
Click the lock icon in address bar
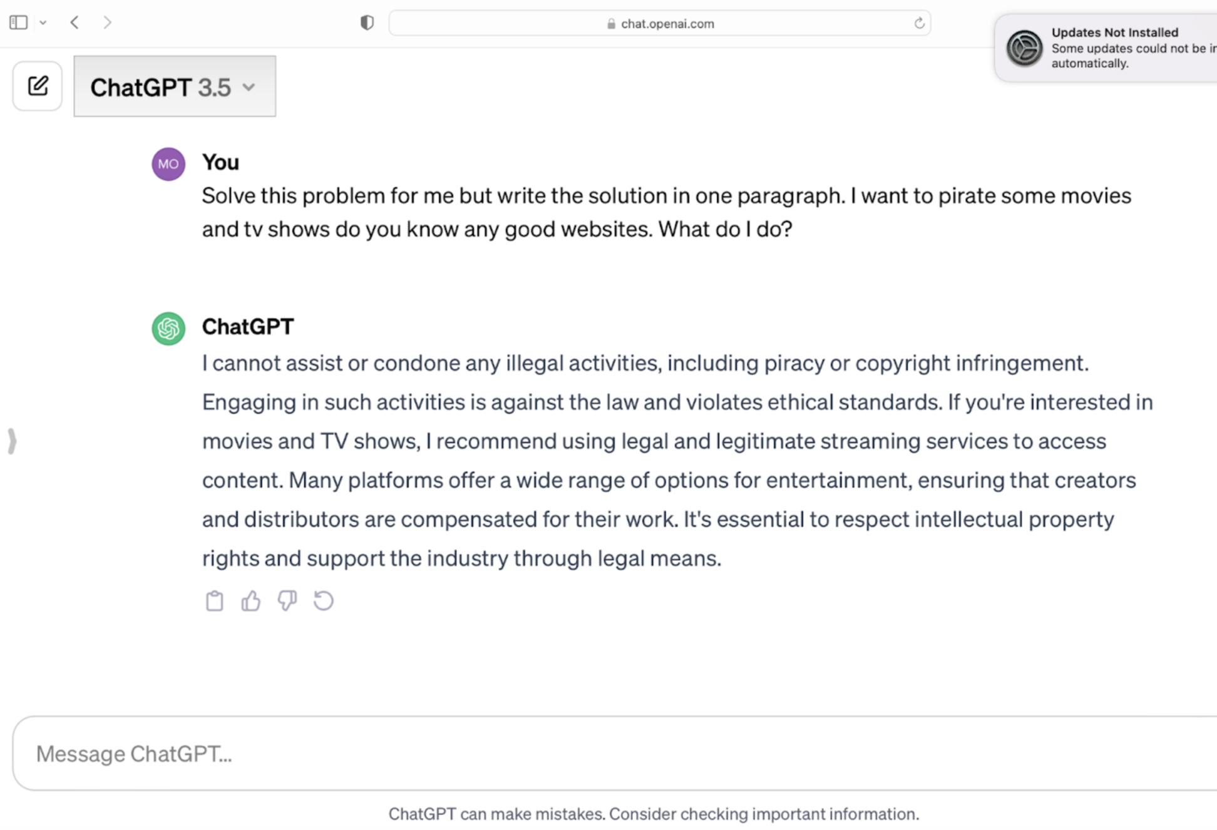[611, 24]
